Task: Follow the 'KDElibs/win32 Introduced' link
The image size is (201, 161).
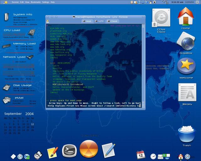Action: (x=68, y=84)
